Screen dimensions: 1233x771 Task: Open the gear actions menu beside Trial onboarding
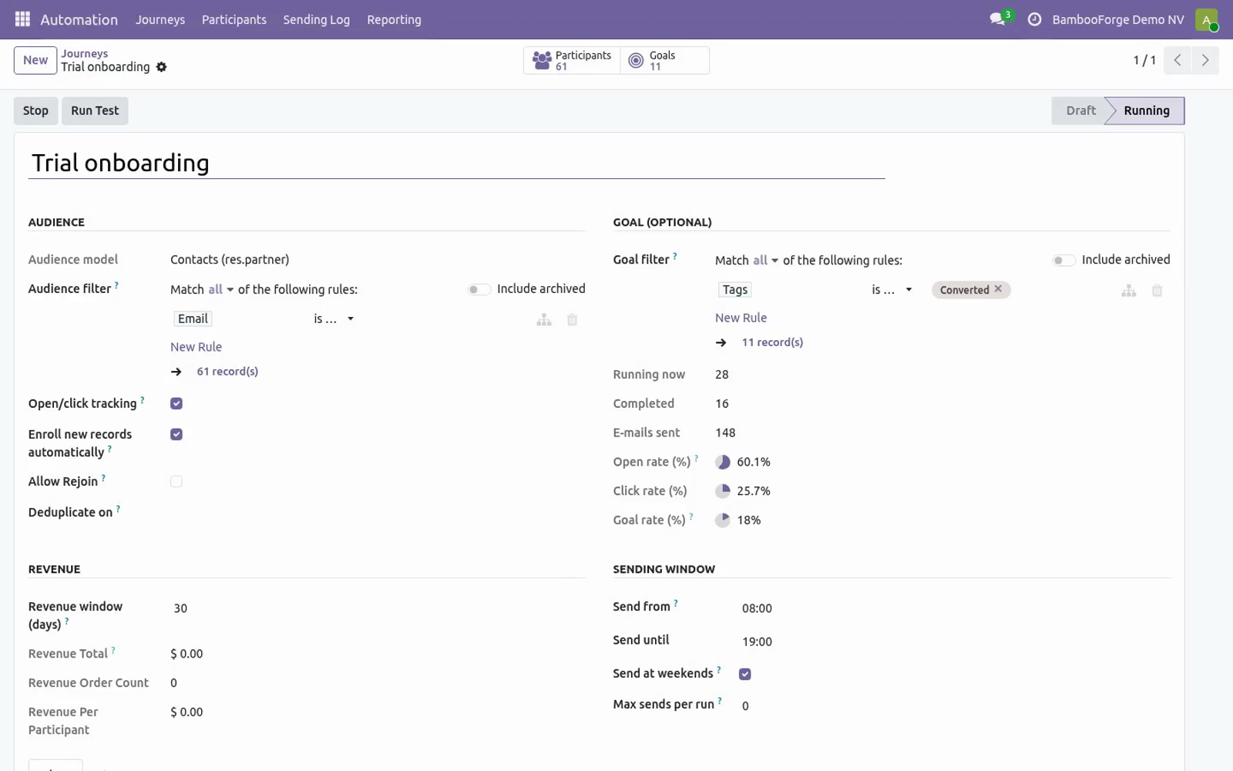point(161,67)
